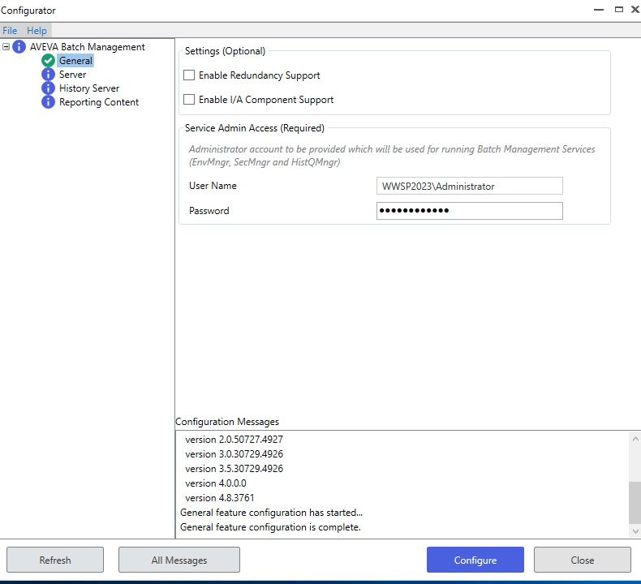Image resolution: width=641 pixels, height=584 pixels.
Task: Click the AVEVA Batch Management info icon
Action: (x=19, y=46)
